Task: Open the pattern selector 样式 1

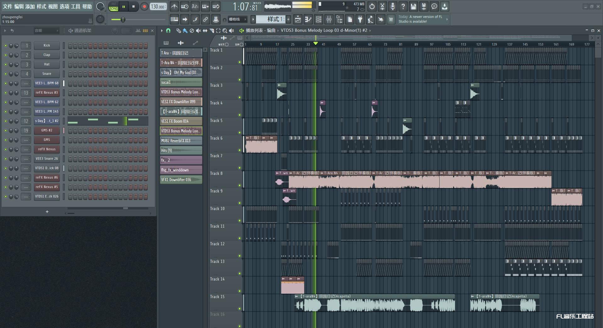Action: (x=271, y=19)
